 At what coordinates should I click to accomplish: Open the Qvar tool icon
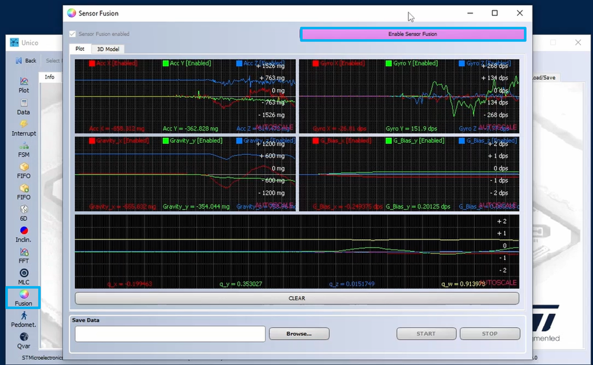[24, 341]
